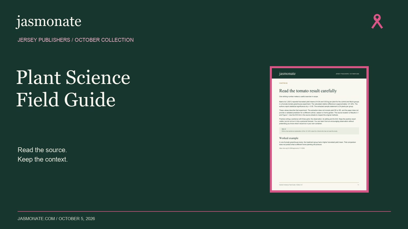Image resolution: width=408 pixels, height=229 pixels.
Task: Click 'JERSEY PUBLISHERS / OCTOBER 2026' in preview header
Action: pos(347,74)
